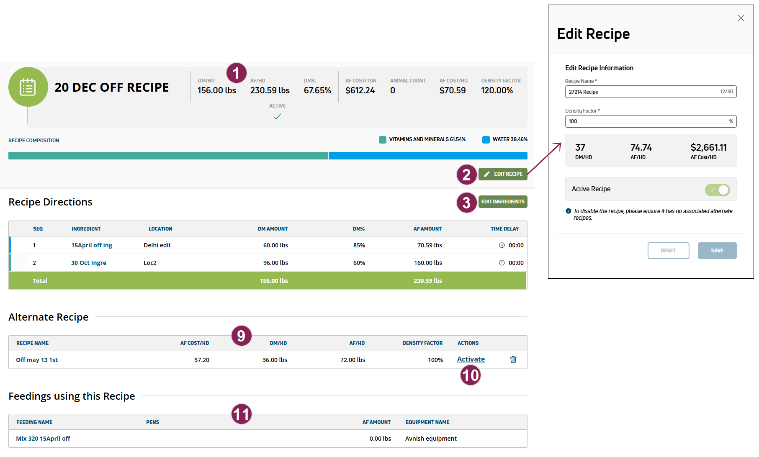The height and width of the screenshot is (457, 759).
Task: Open the Edit Recipe button
Action: click(x=503, y=174)
